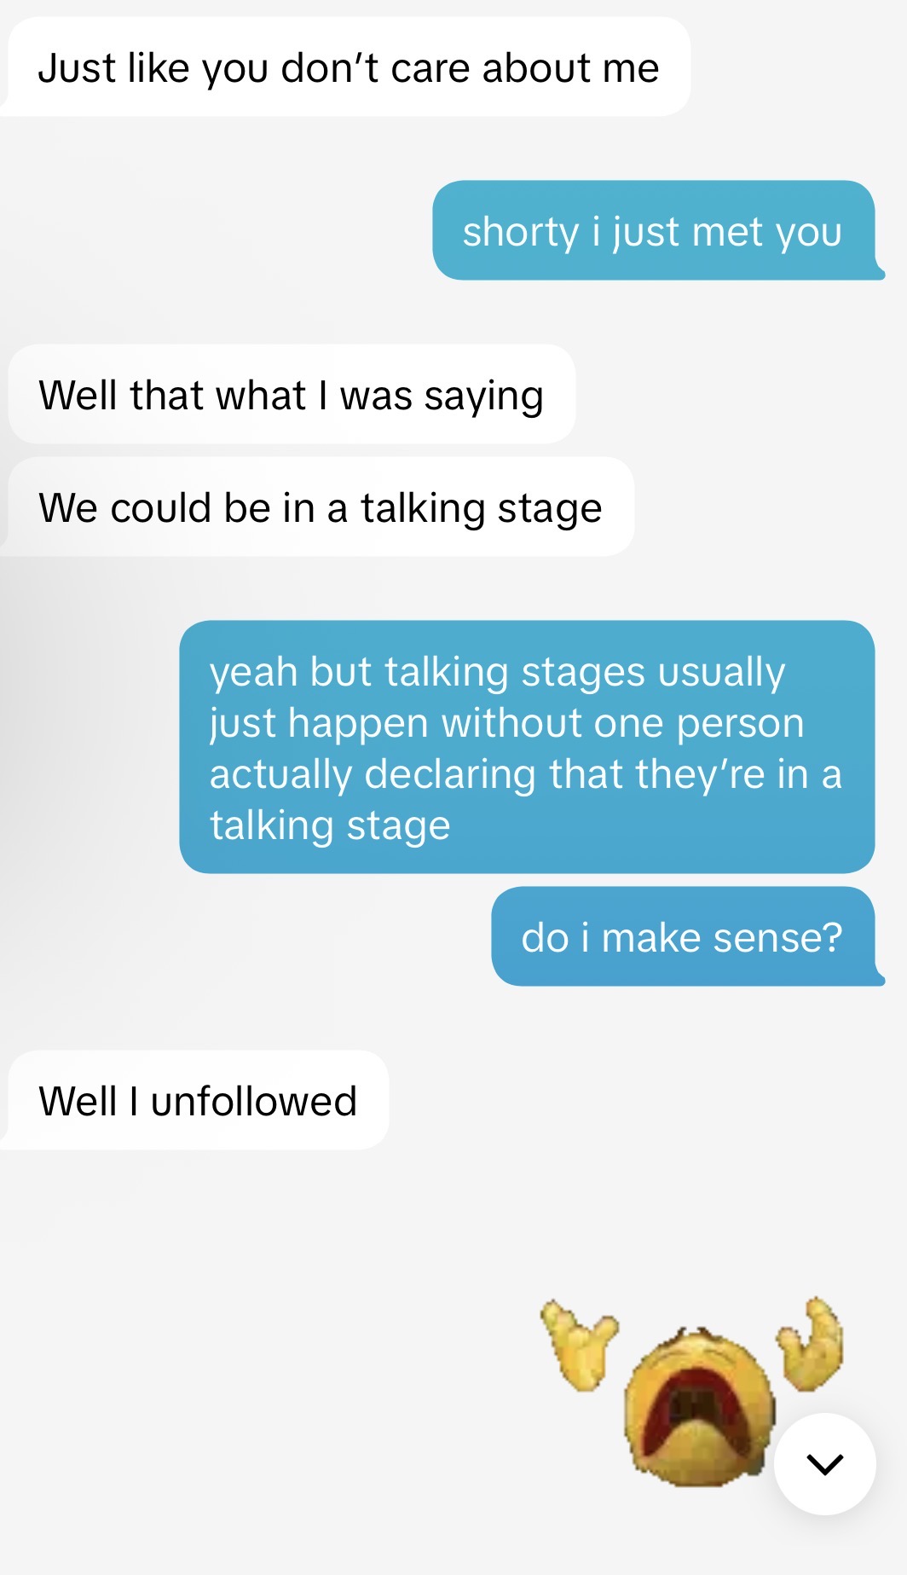Image resolution: width=907 pixels, height=1575 pixels.
Task: Select the 'Well I unfollowed' message
Action: [194, 1100]
